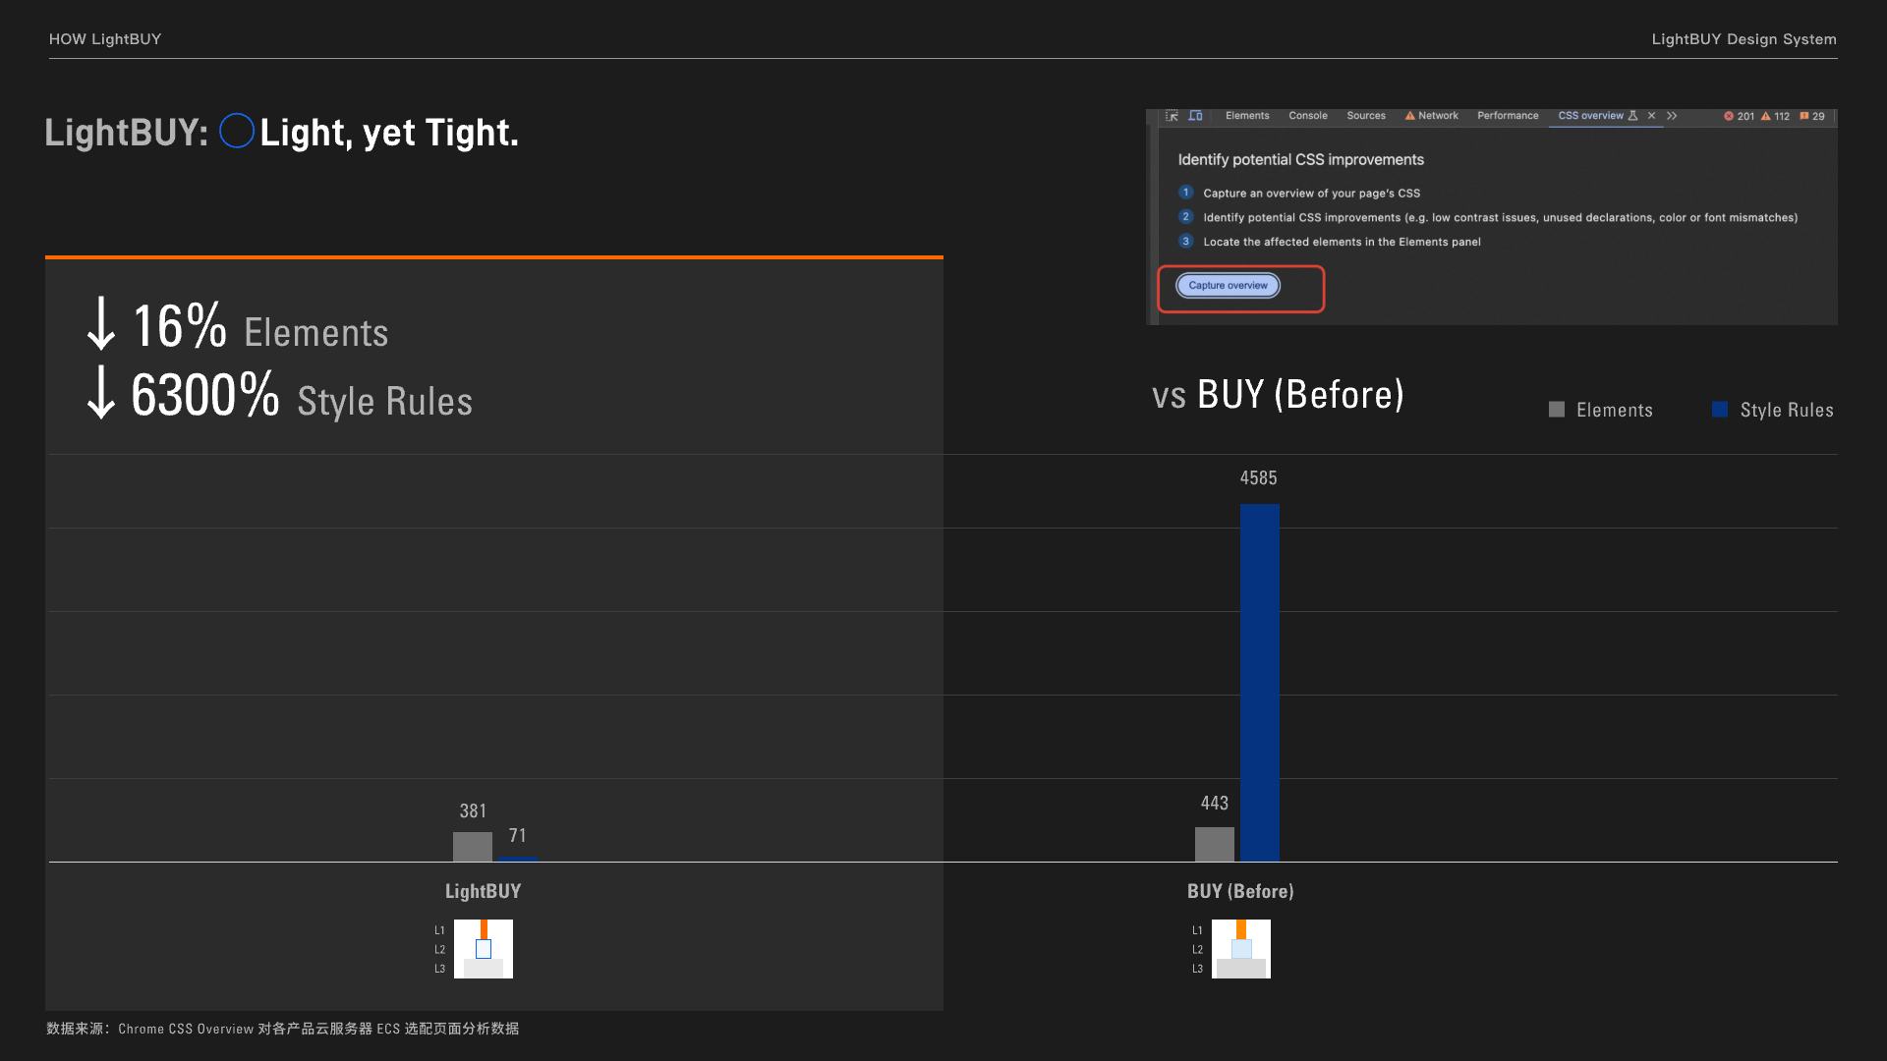Click the gray 443 Elements bar
The image size is (1887, 1061).
click(x=1215, y=845)
